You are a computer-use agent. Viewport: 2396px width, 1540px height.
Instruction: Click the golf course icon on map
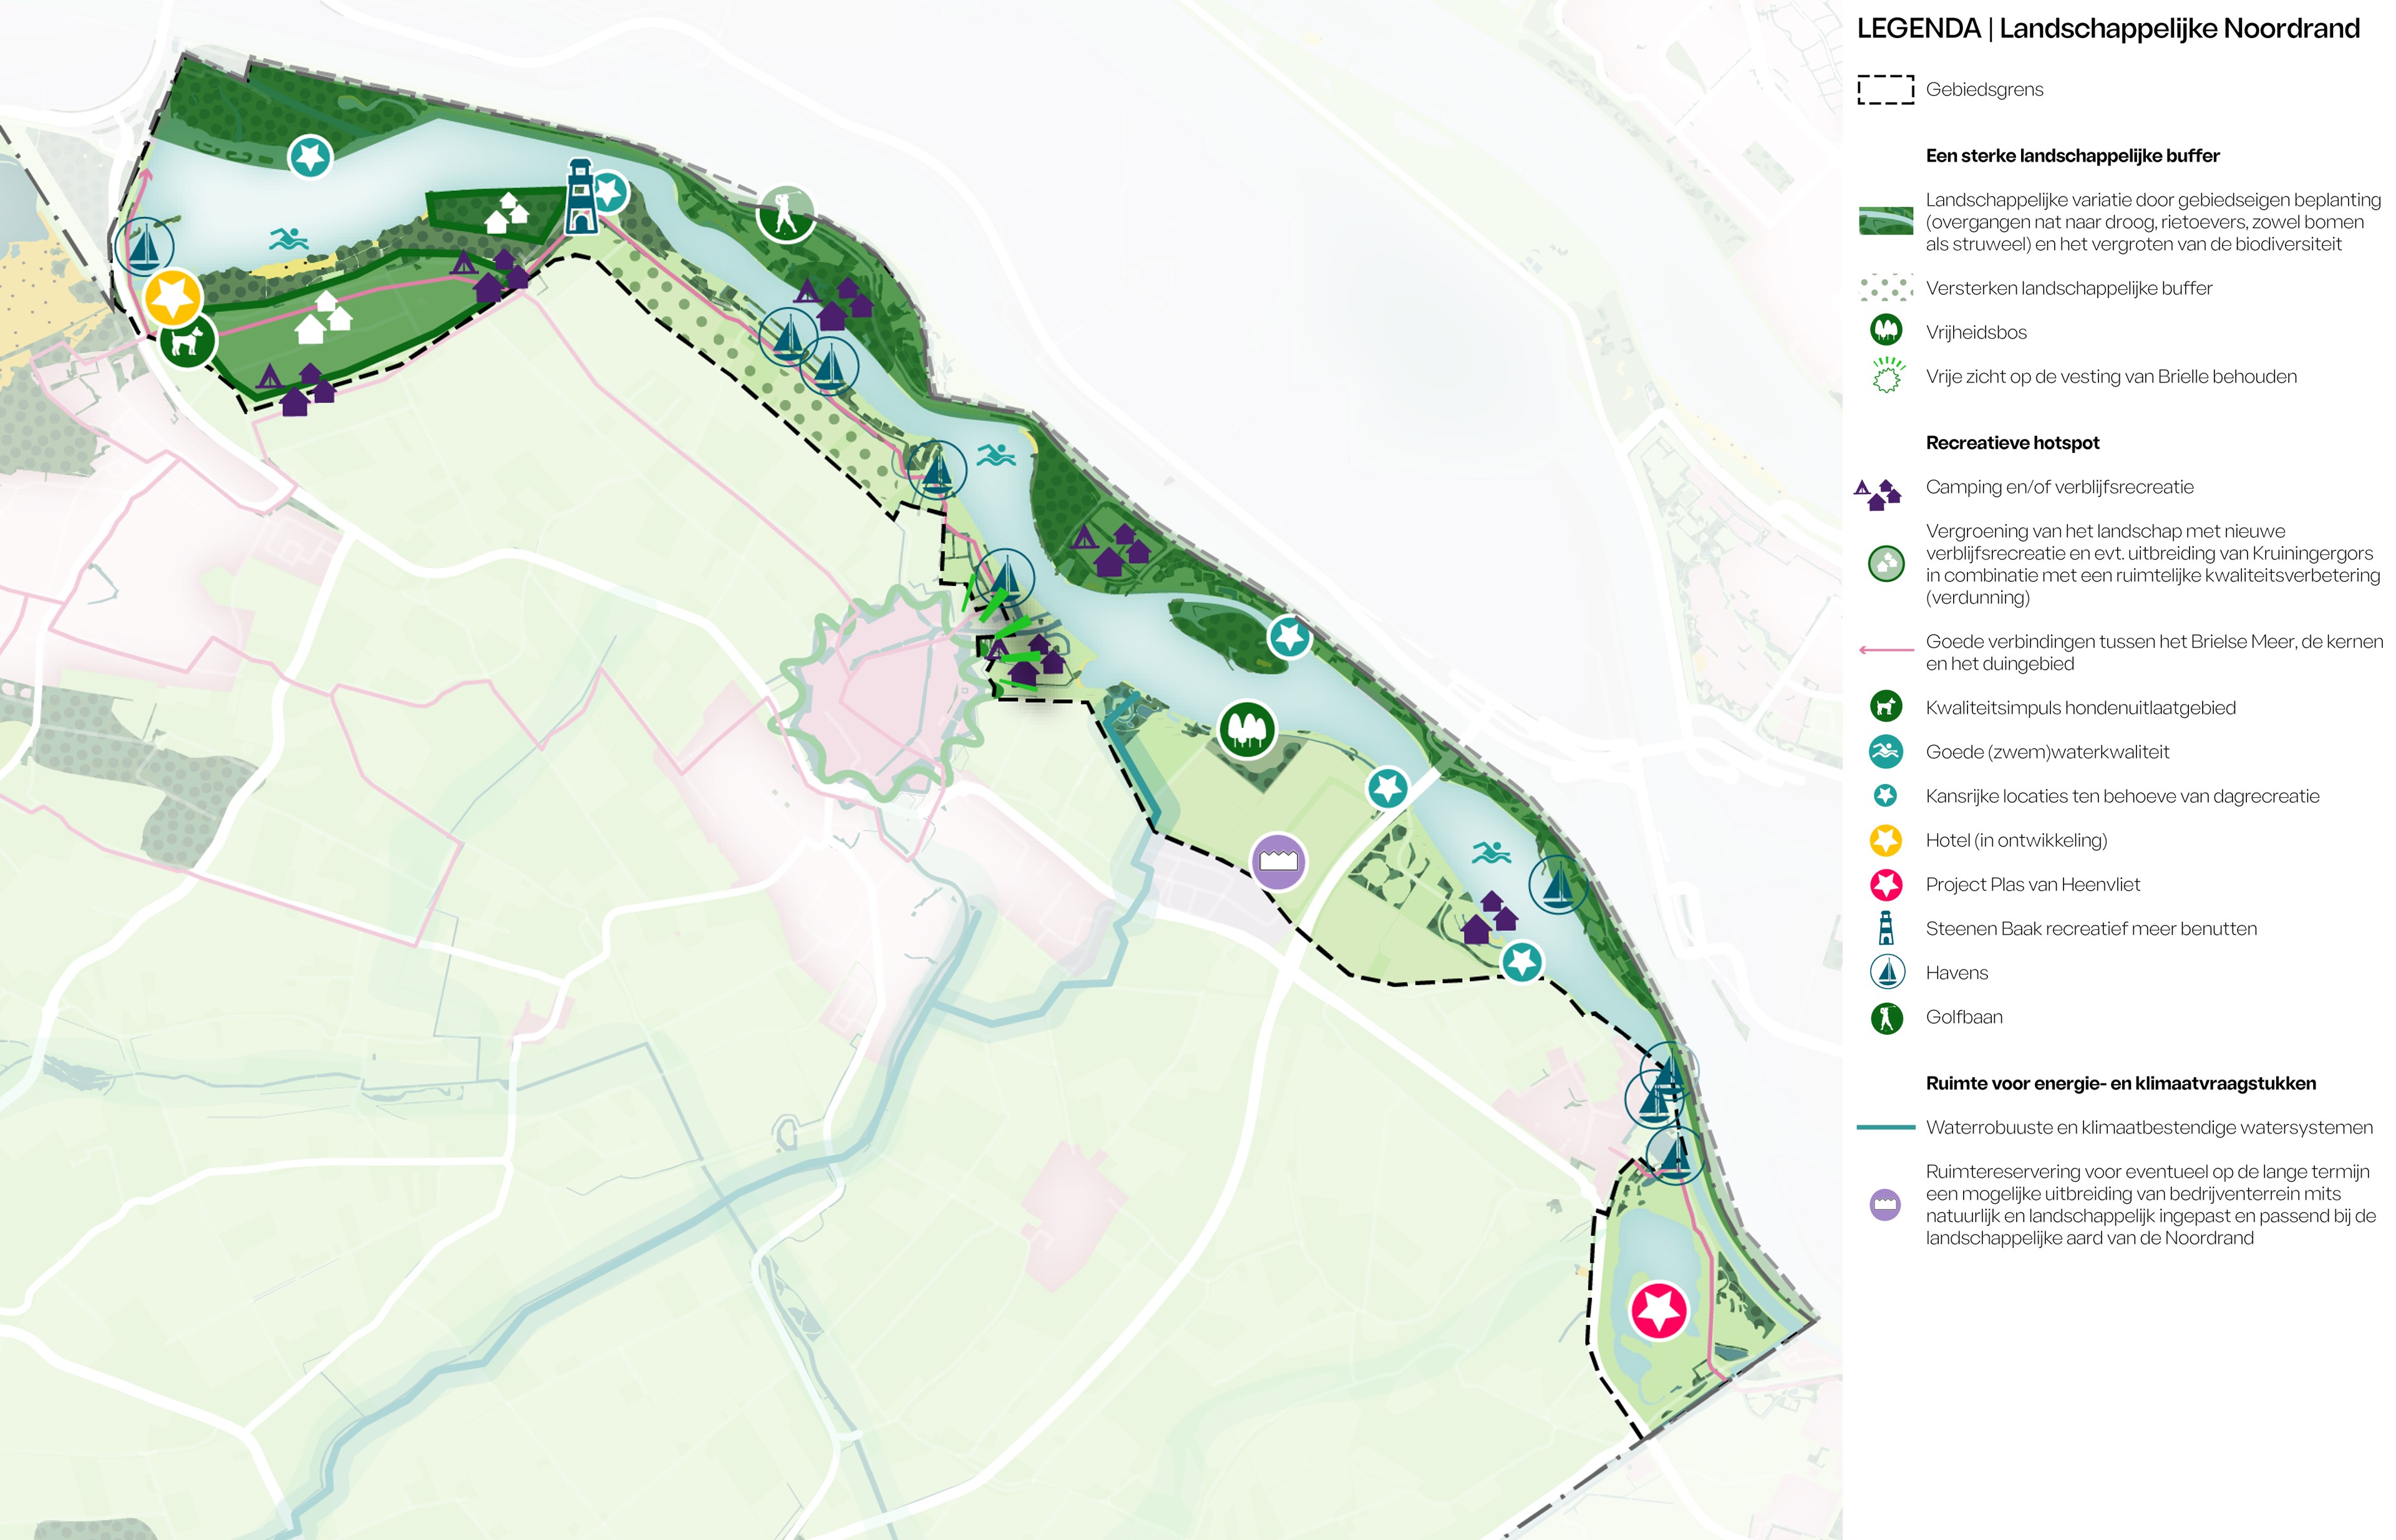pos(785,213)
